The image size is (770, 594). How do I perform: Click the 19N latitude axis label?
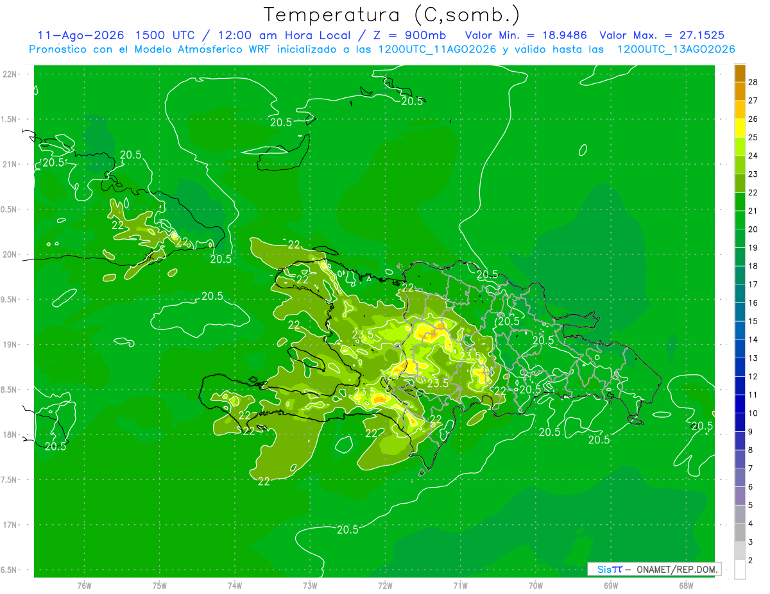click(x=11, y=345)
